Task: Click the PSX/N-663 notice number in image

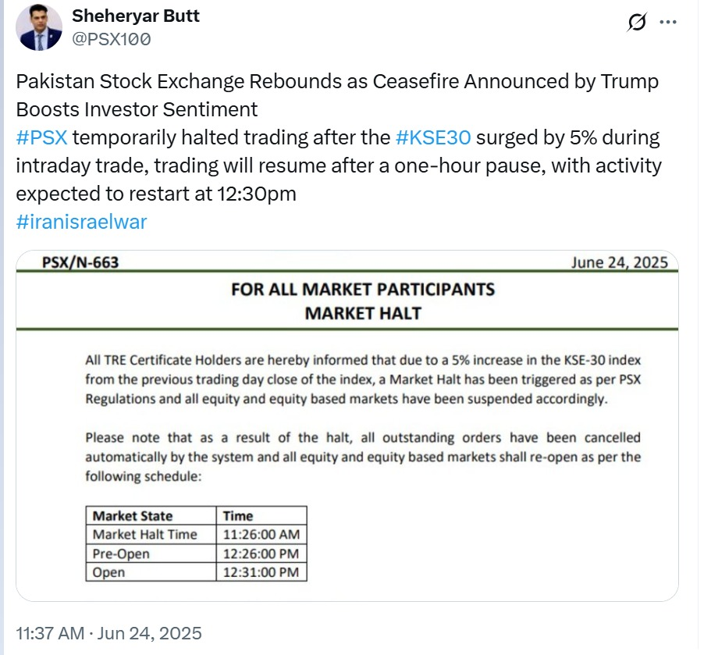Action: [x=80, y=262]
